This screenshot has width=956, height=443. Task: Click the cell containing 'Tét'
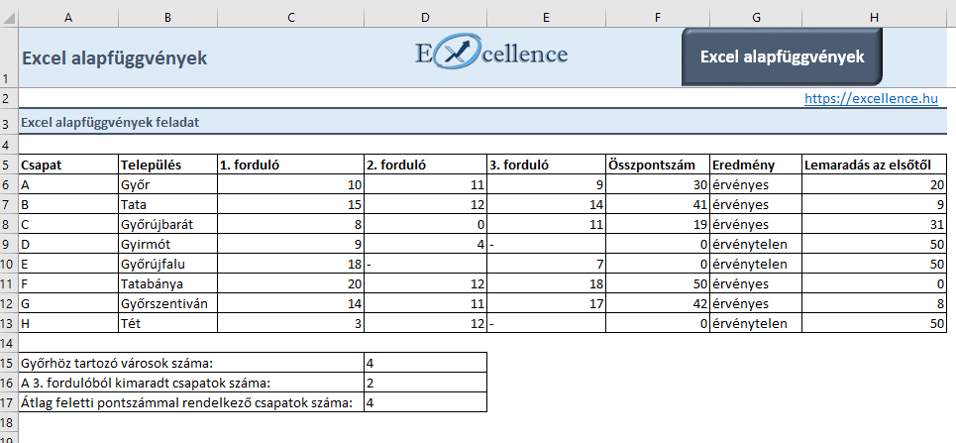[x=167, y=323]
